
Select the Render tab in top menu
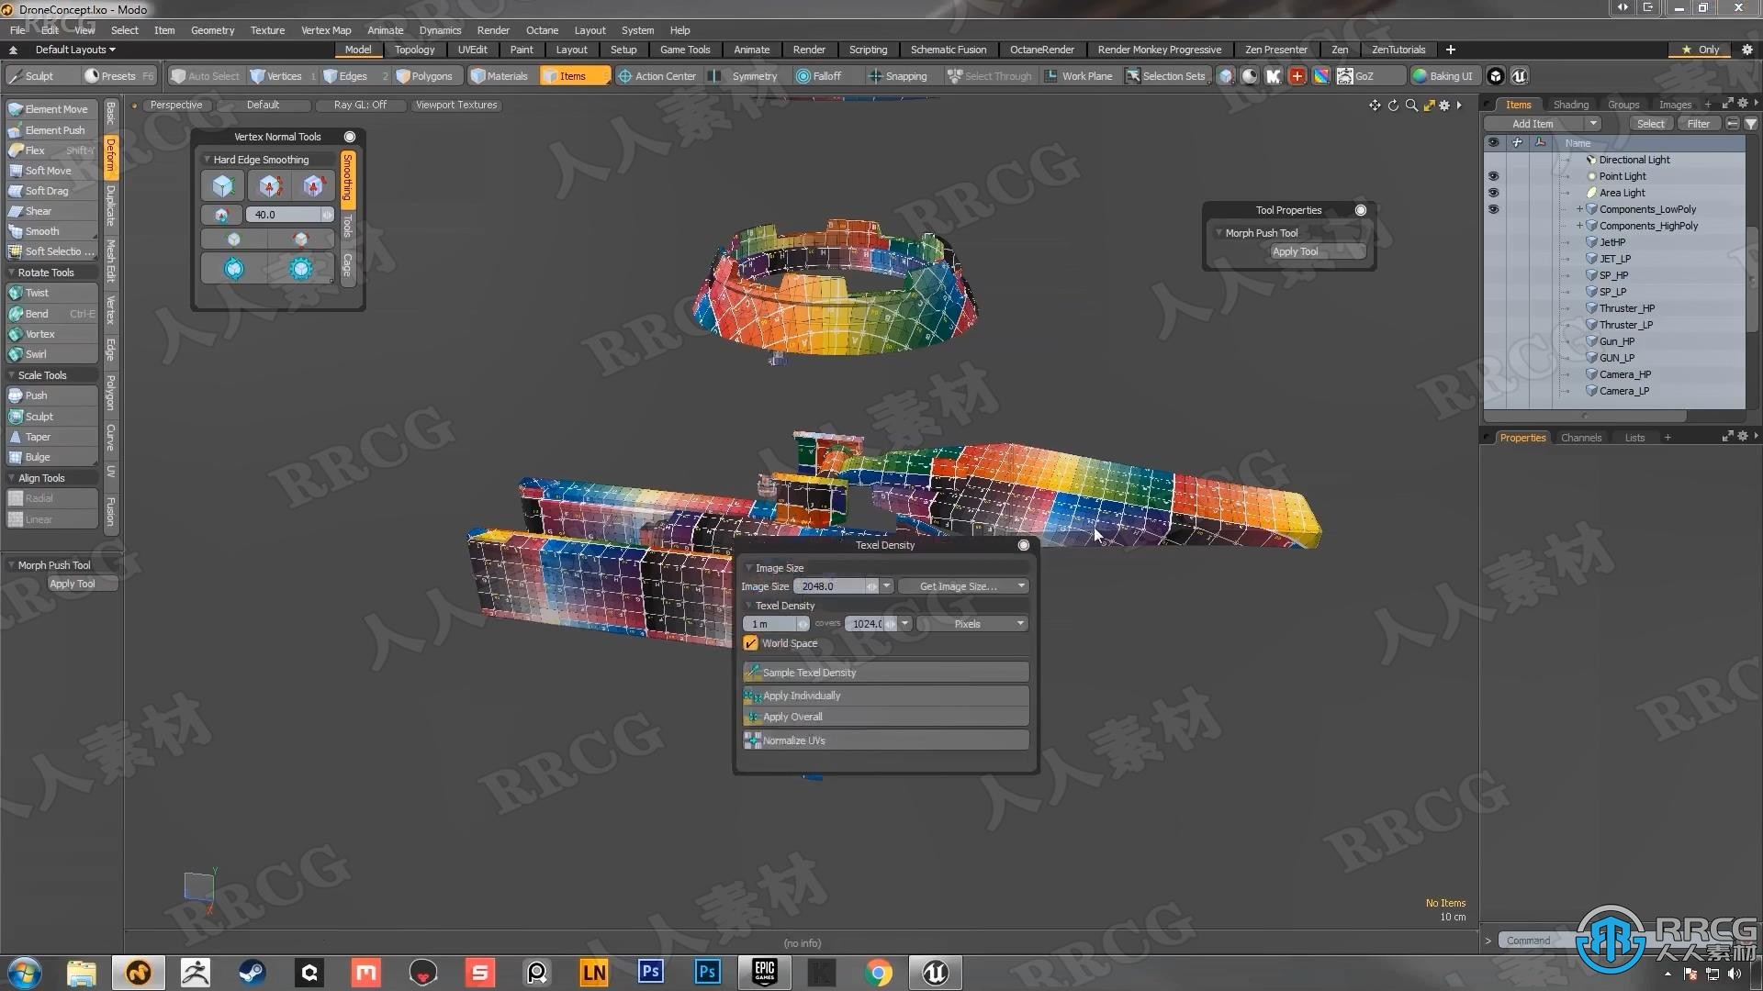click(806, 50)
